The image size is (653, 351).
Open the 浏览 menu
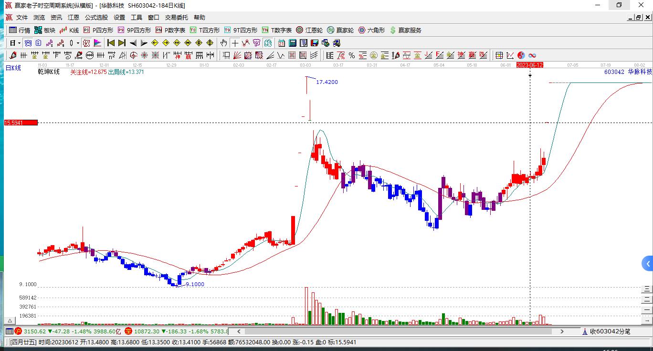tap(39, 17)
